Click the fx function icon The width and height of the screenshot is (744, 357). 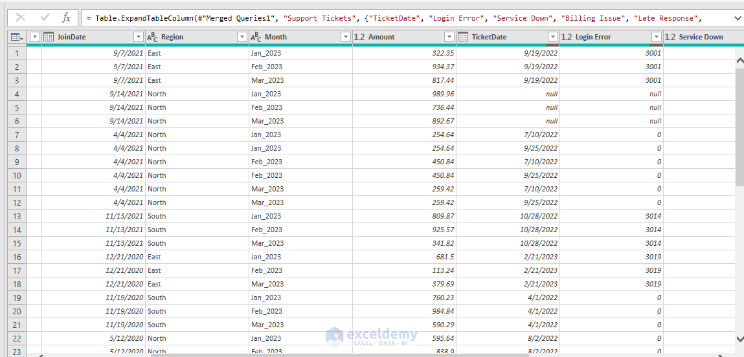pyautogui.click(x=67, y=18)
